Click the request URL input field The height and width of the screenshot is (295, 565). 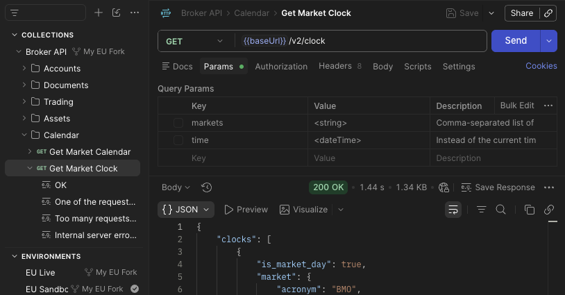(360, 41)
